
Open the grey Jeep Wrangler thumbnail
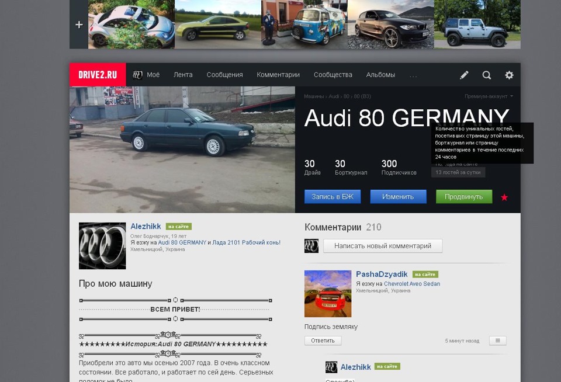[477, 25]
